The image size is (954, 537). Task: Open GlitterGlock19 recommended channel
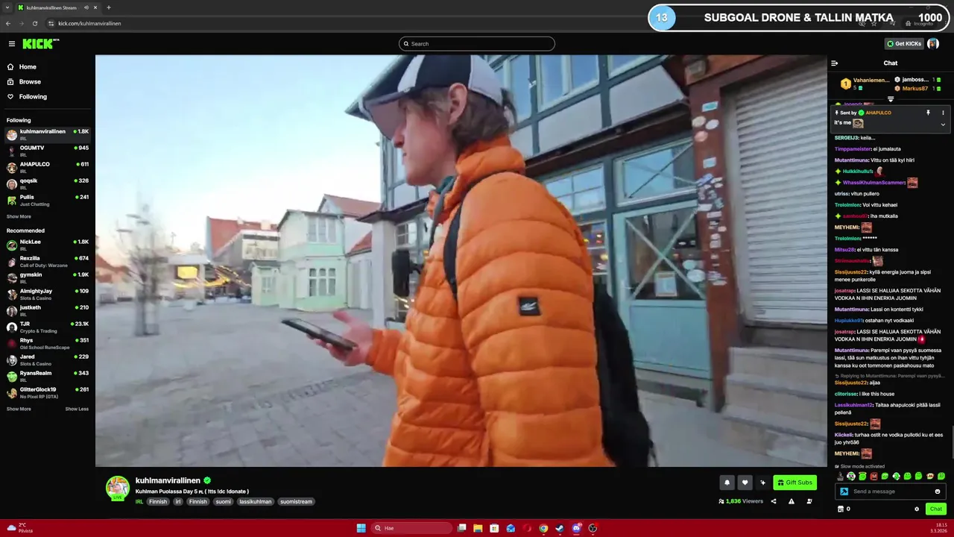tap(47, 392)
